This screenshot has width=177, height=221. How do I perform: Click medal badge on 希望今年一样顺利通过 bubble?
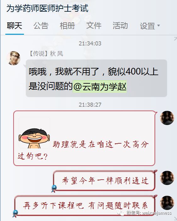coord(54,188)
